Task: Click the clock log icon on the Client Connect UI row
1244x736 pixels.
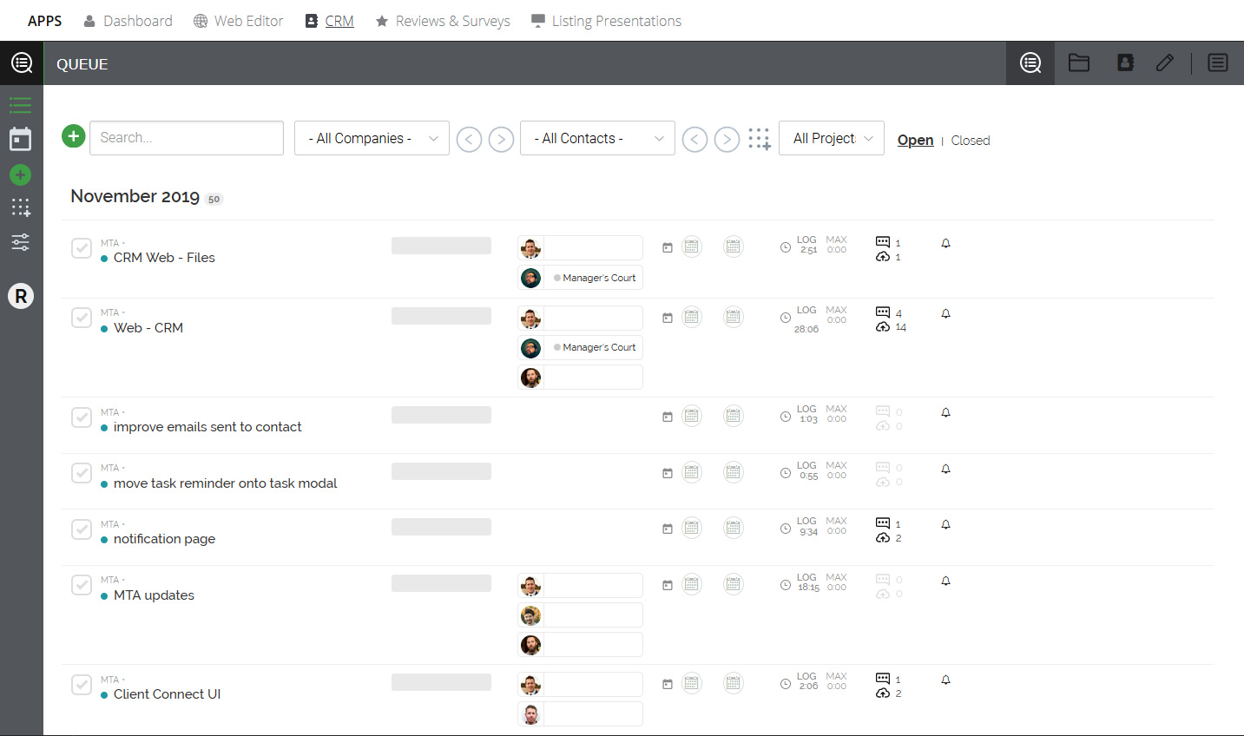Action: pos(786,685)
